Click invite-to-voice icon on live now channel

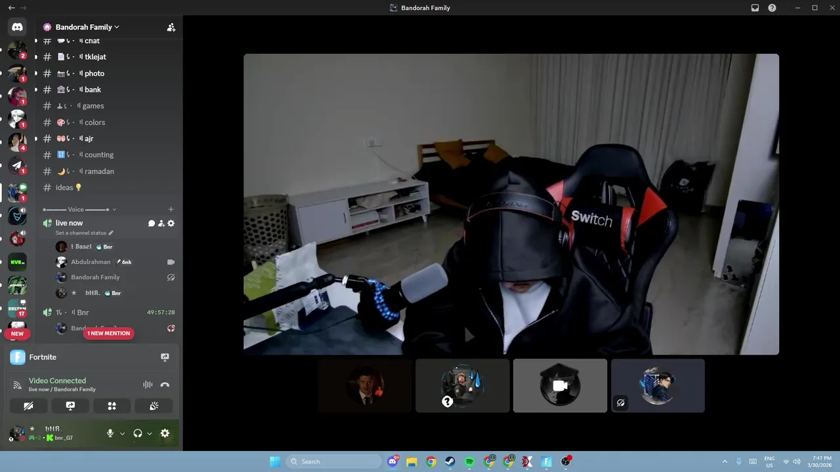pos(161,224)
